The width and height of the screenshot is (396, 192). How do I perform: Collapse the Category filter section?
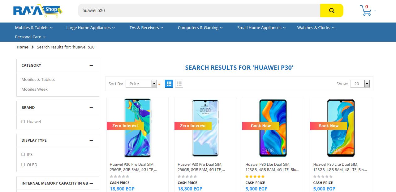point(91,65)
